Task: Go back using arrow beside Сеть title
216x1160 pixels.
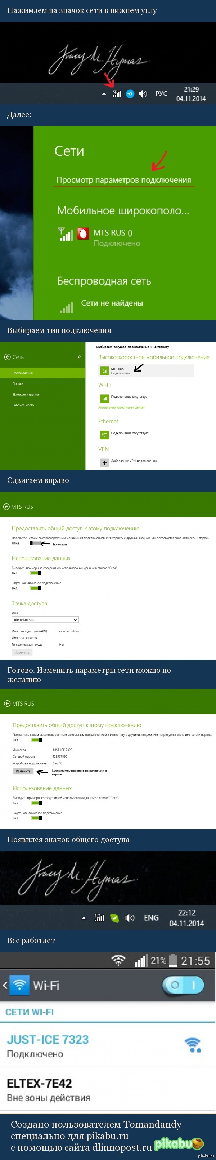Action: [7, 357]
